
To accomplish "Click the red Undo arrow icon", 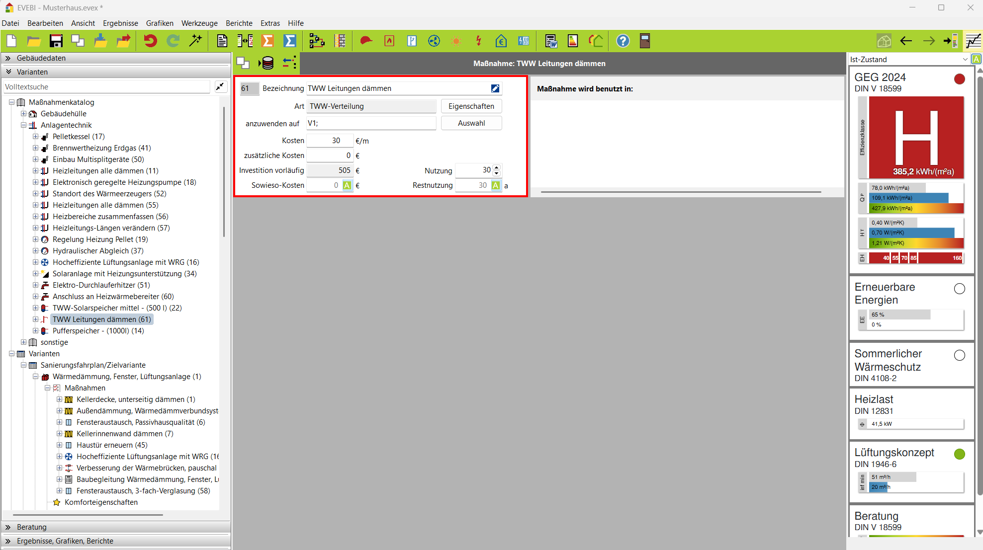I will point(150,41).
